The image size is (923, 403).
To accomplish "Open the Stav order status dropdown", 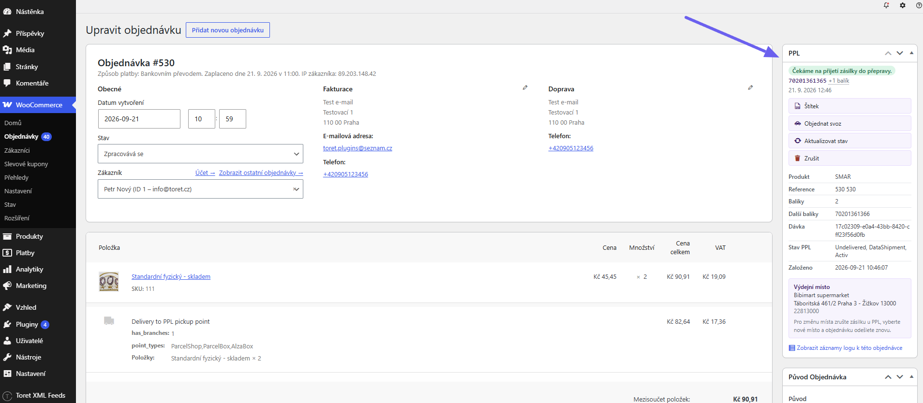I will (x=200, y=154).
